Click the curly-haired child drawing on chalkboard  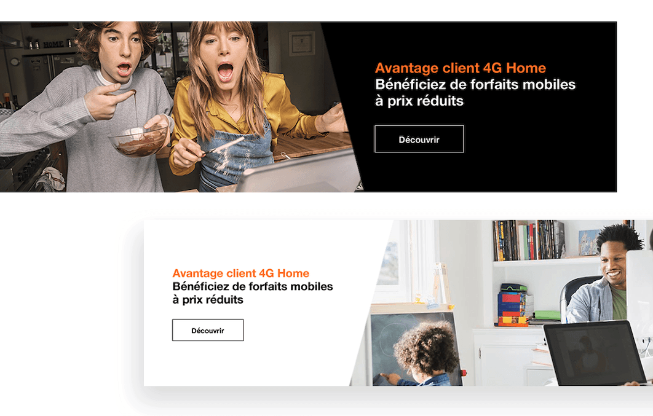pos(421,353)
